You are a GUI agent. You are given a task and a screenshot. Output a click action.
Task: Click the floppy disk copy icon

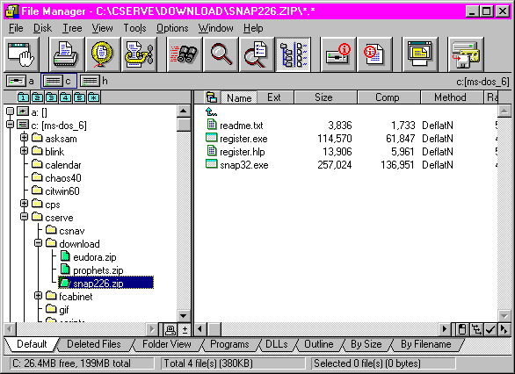click(466, 54)
